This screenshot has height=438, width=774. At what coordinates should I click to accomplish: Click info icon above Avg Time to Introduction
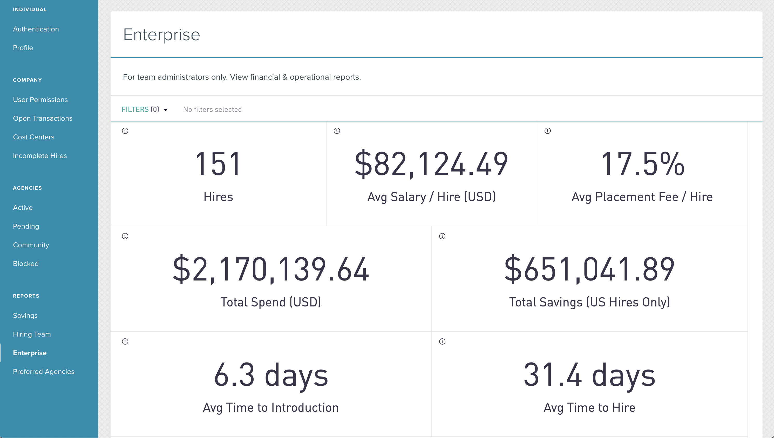pos(125,341)
